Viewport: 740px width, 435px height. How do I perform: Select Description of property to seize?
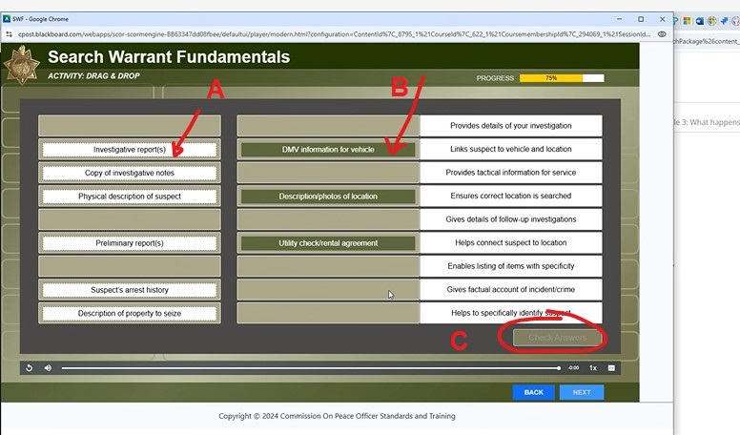130,313
